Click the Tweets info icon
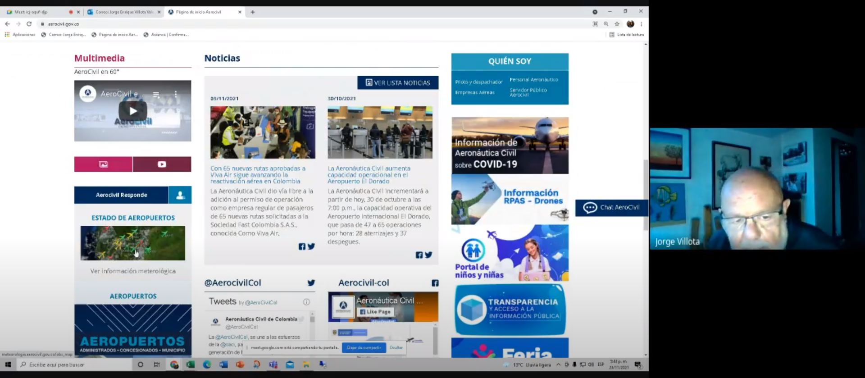The height and width of the screenshot is (378, 865). pyautogui.click(x=306, y=302)
